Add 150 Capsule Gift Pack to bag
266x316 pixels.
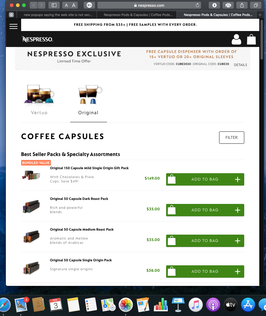205,179
